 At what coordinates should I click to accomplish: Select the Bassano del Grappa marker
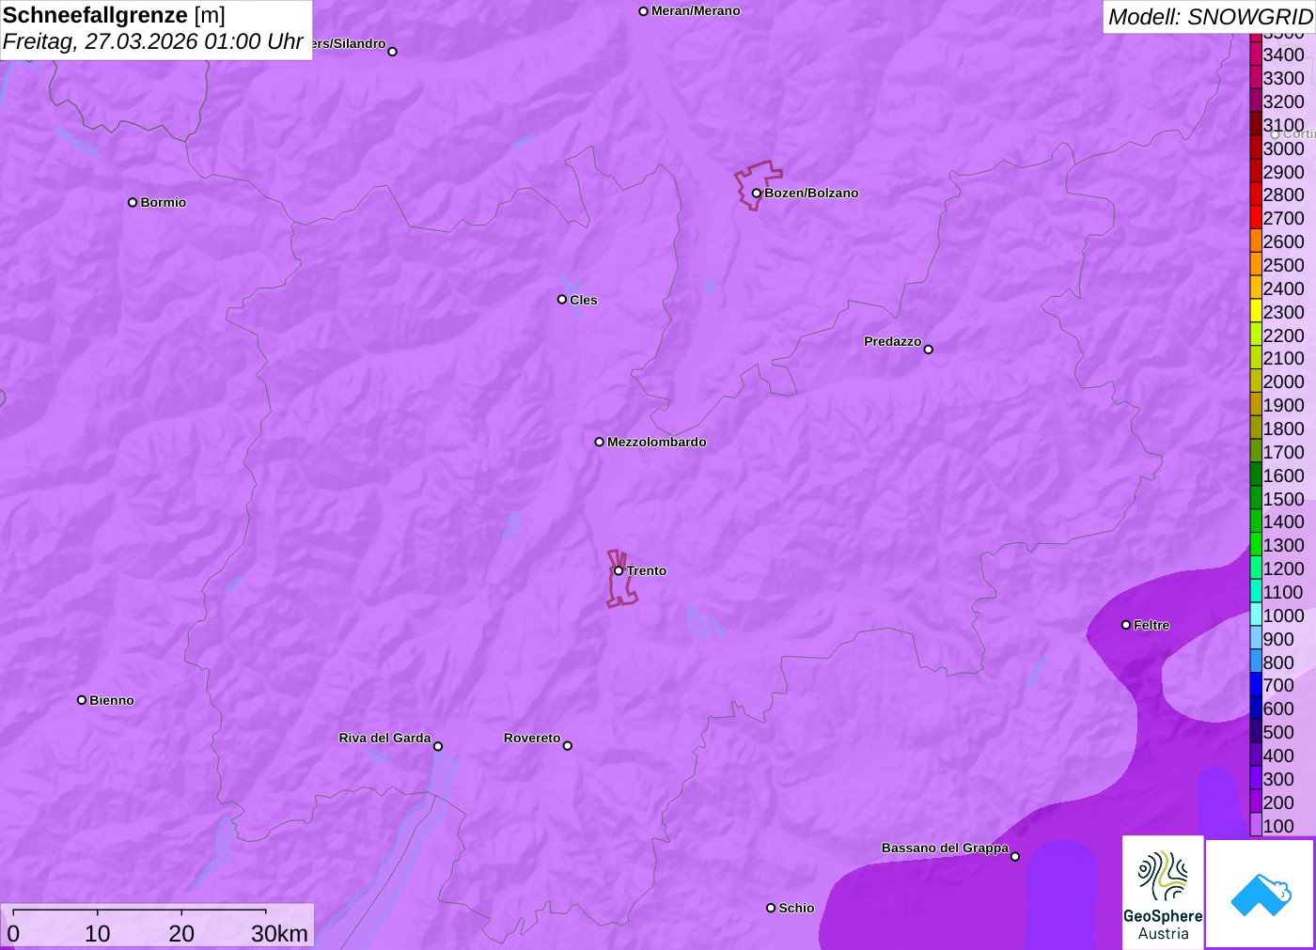tap(1015, 856)
